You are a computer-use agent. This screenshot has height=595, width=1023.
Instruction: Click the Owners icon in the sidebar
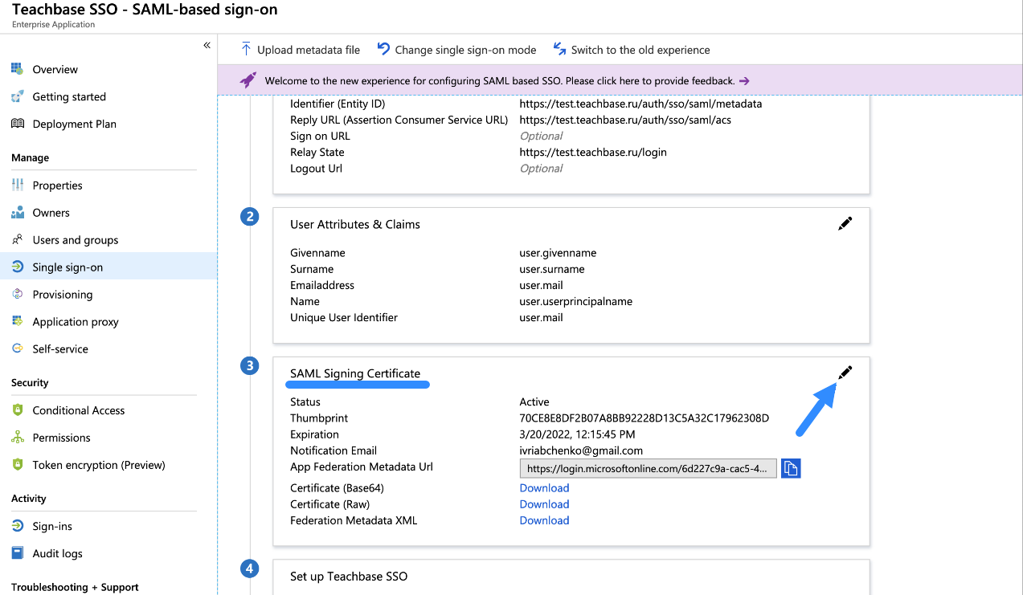(x=18, y=212)
